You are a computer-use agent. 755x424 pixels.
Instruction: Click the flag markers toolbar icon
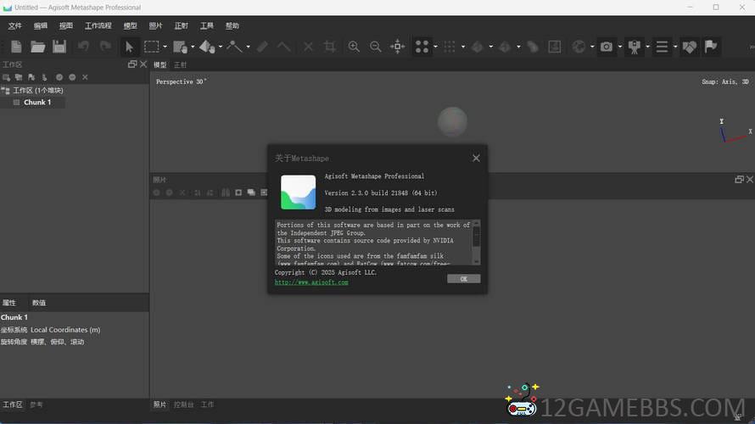click(711, 47)
